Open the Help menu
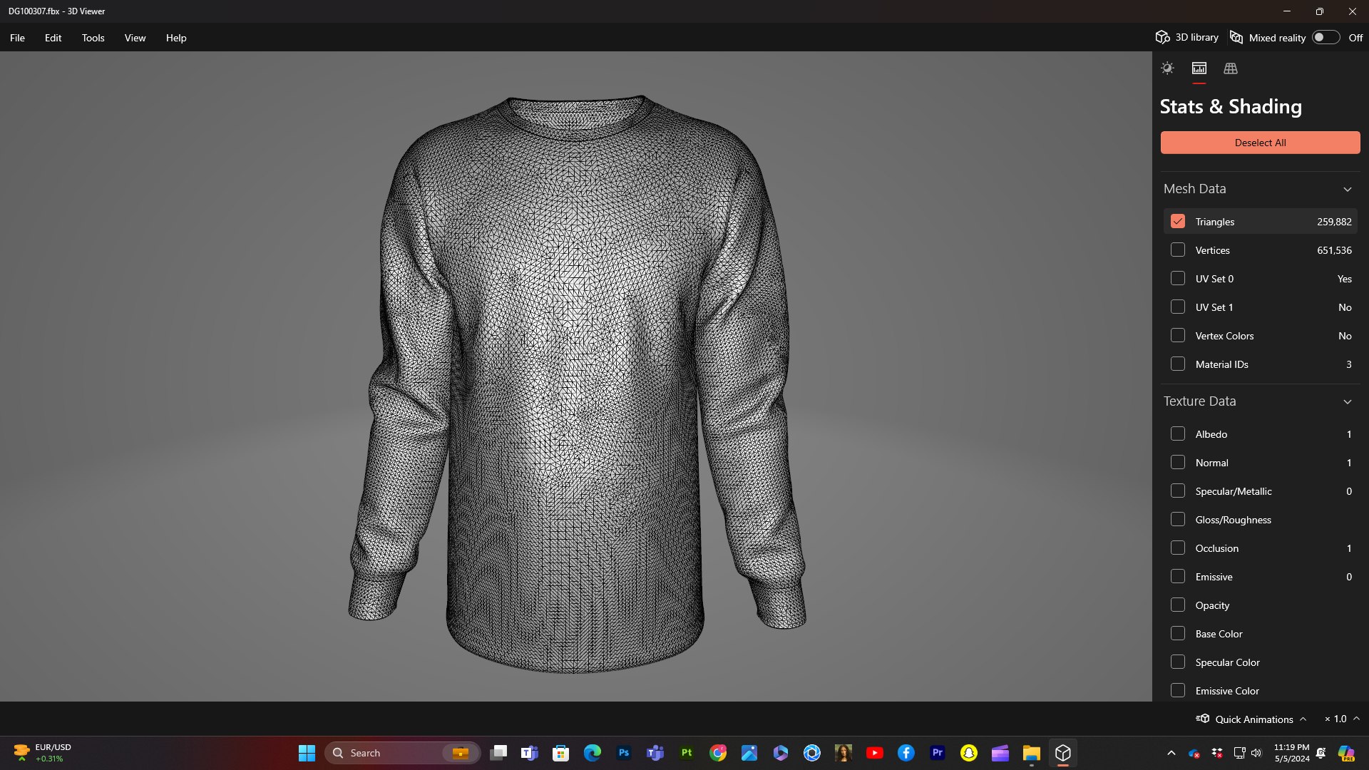 [x=176, y=38]
